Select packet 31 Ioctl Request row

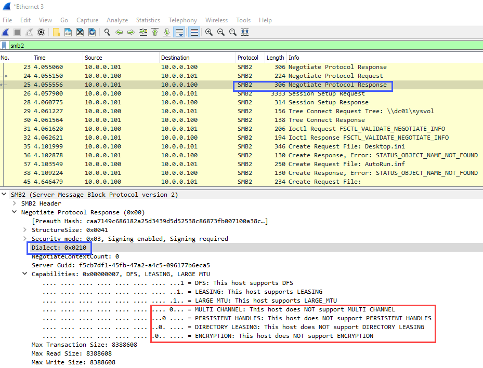pos(241,129)
